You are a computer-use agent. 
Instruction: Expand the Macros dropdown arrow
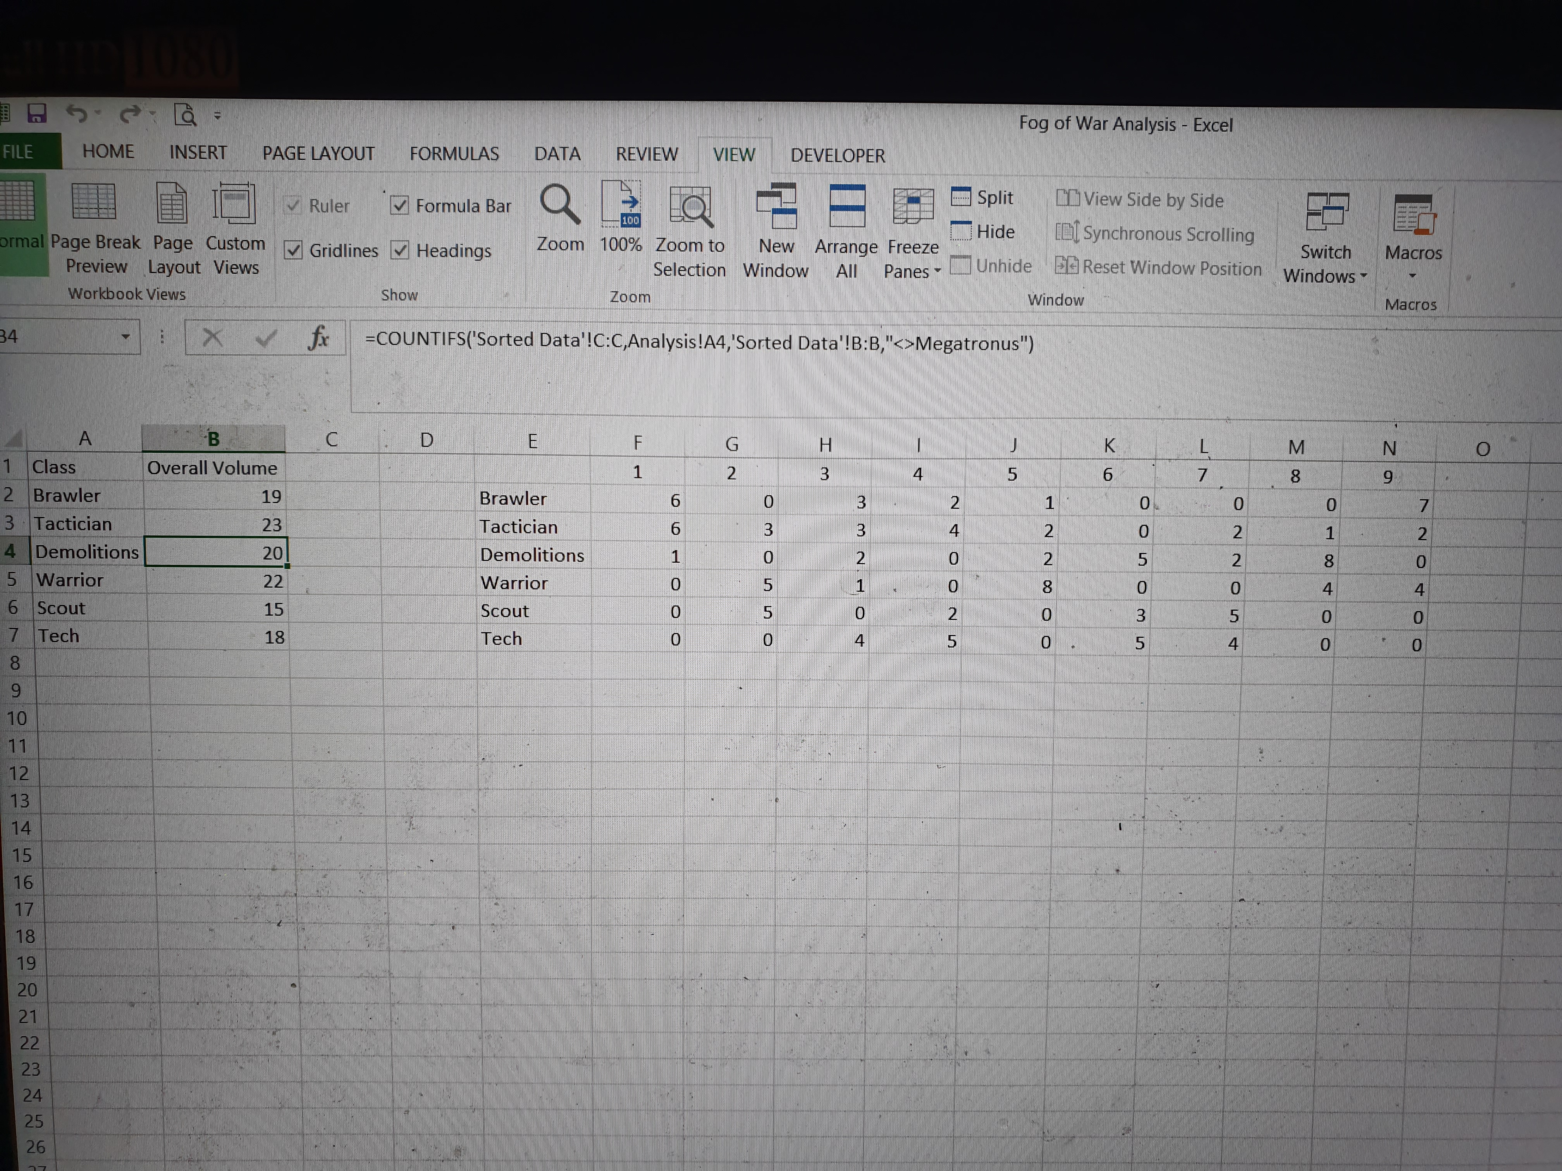click(1413, 275)
